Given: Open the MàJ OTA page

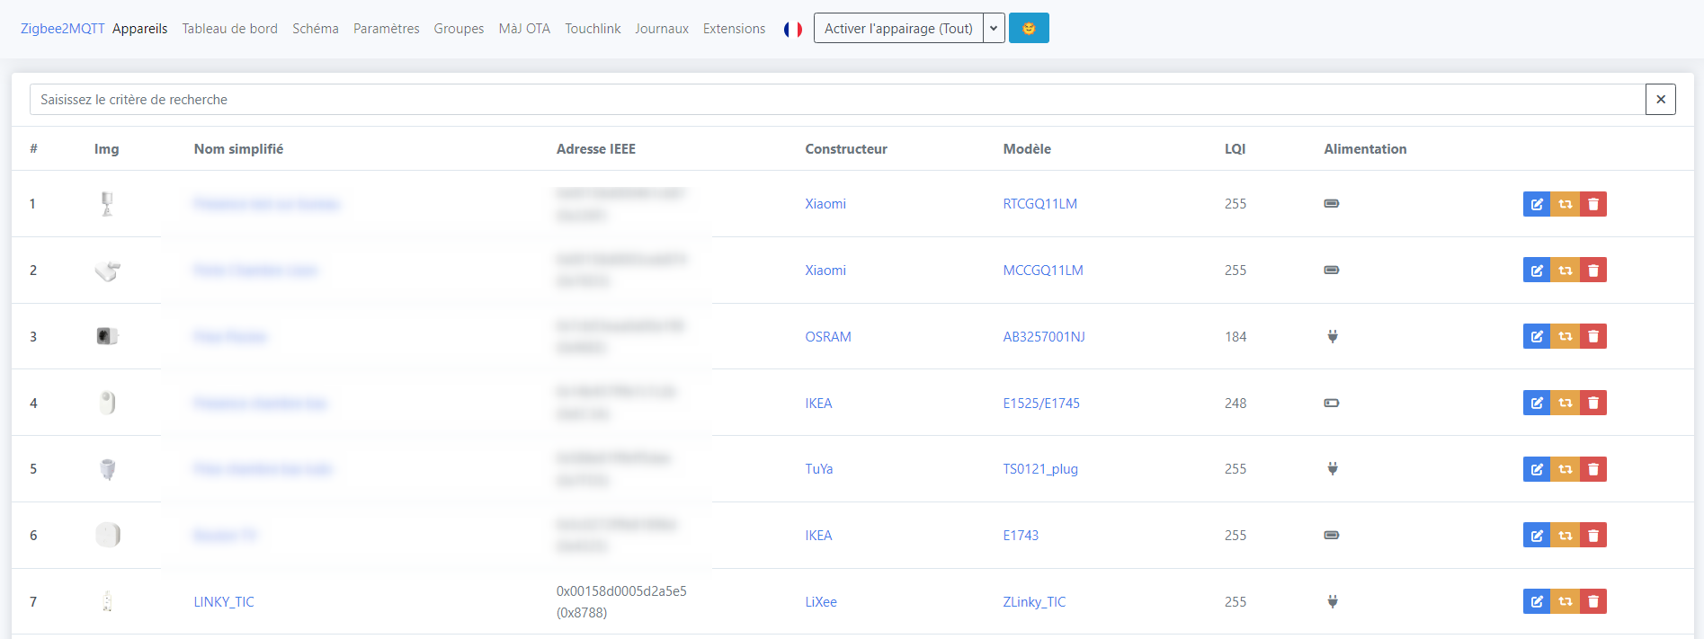Looking at the screenshot, I should tap(524, 29).
